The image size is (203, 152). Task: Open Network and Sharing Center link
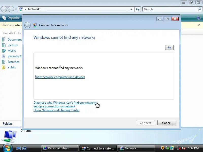click(x=56, y=110)
